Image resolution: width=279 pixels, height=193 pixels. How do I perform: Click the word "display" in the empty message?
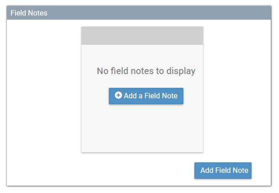(181, 71)
